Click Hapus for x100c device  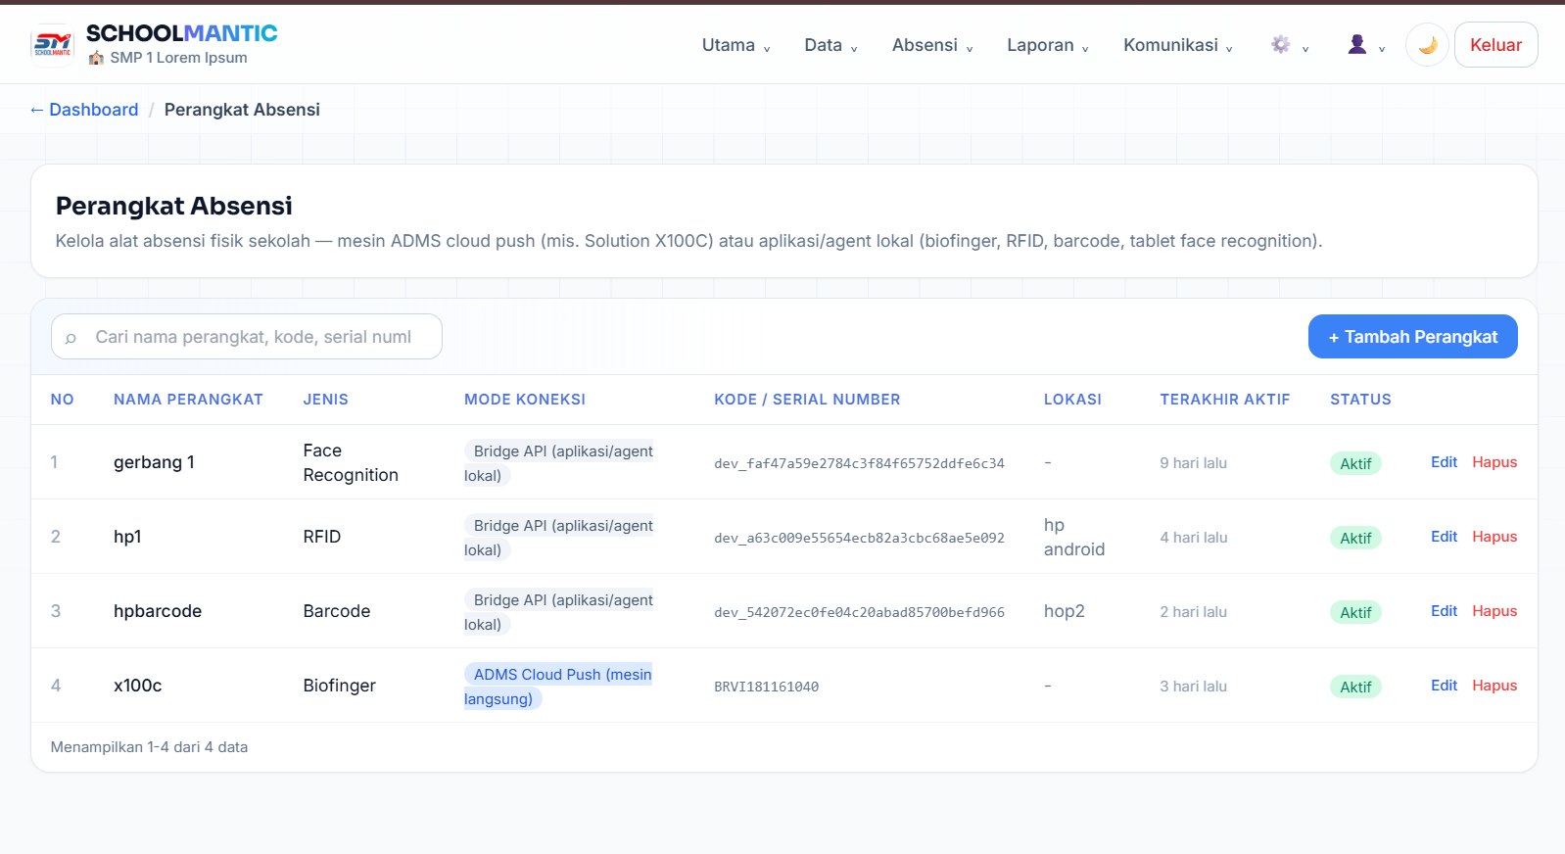[1494, 686]
